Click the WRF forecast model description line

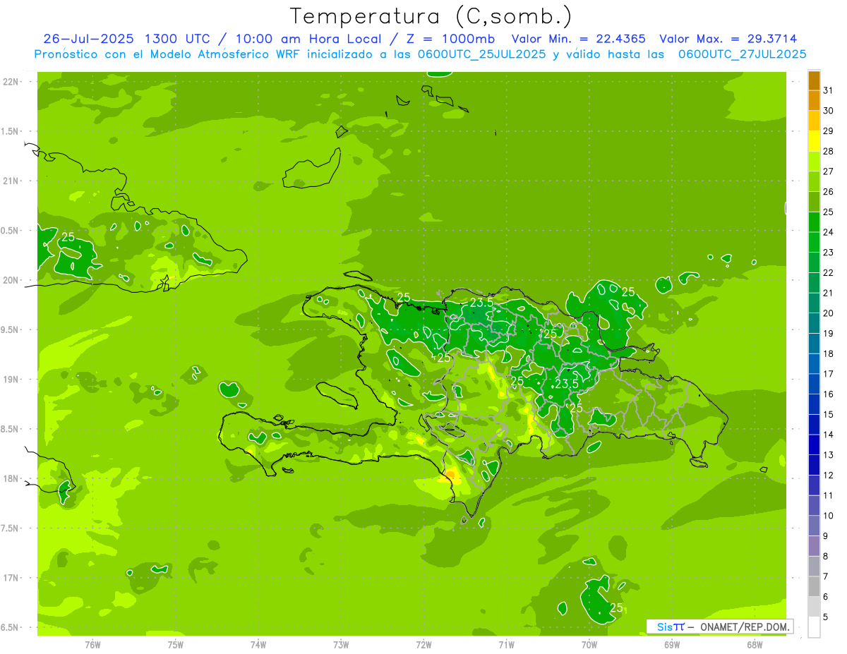[x=420, y=54]
